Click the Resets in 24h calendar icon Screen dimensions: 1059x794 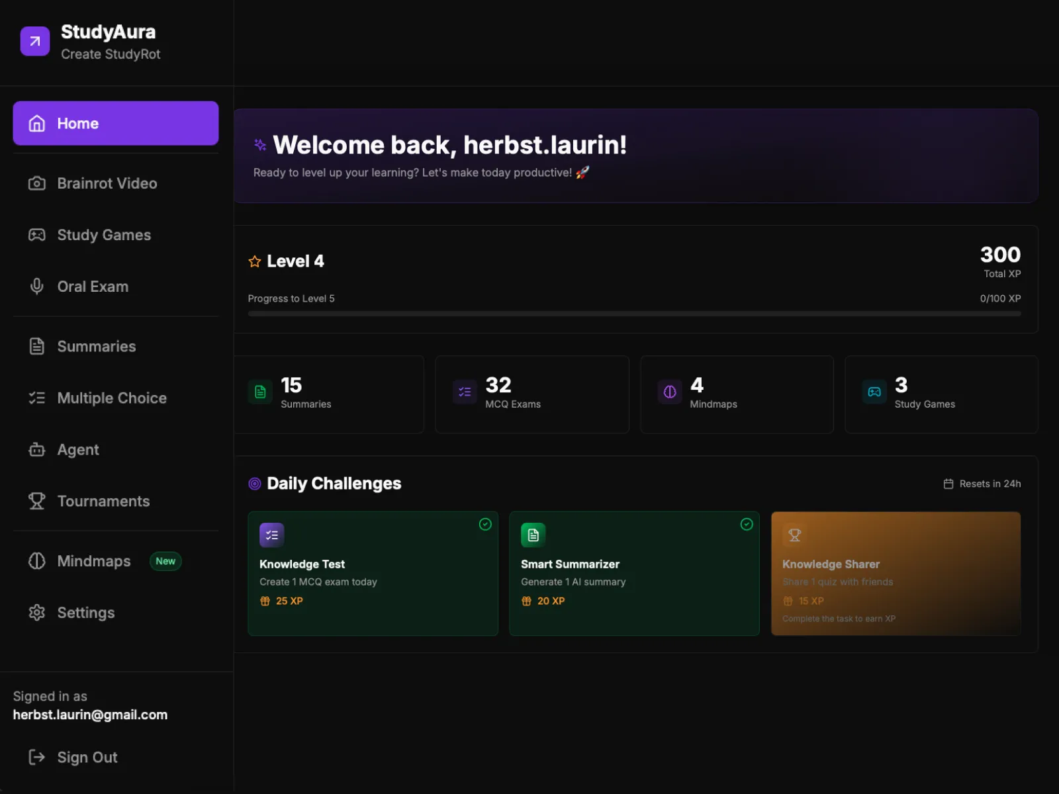click(x=948, y=484)
